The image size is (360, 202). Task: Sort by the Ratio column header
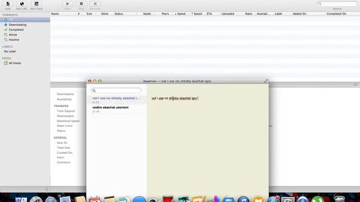249,13
